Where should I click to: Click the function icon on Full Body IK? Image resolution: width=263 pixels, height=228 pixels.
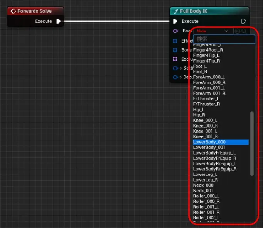(x=176, y=11)
